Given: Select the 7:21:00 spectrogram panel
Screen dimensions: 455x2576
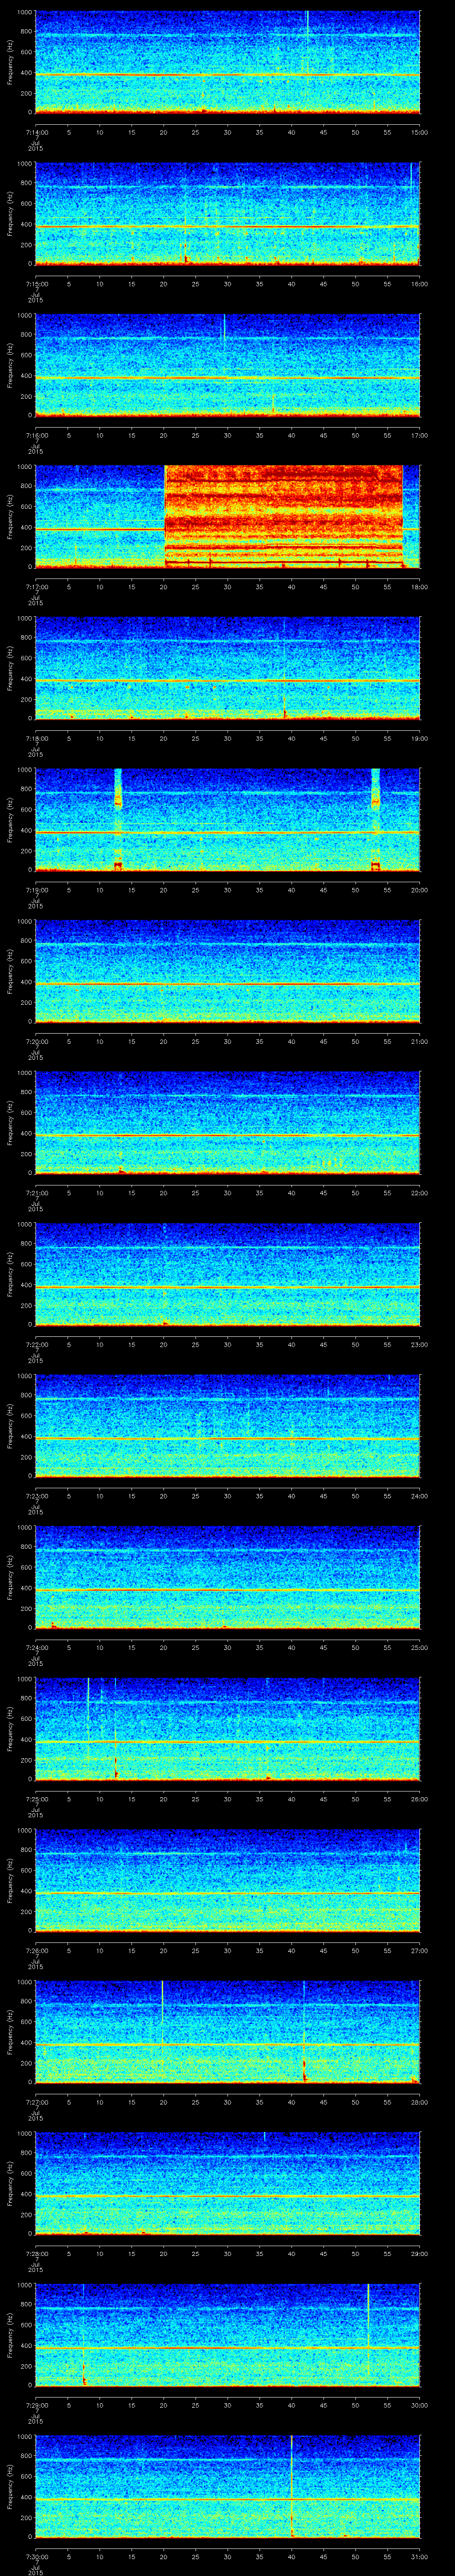Looking at the screenshot, I should [227, 1123].
